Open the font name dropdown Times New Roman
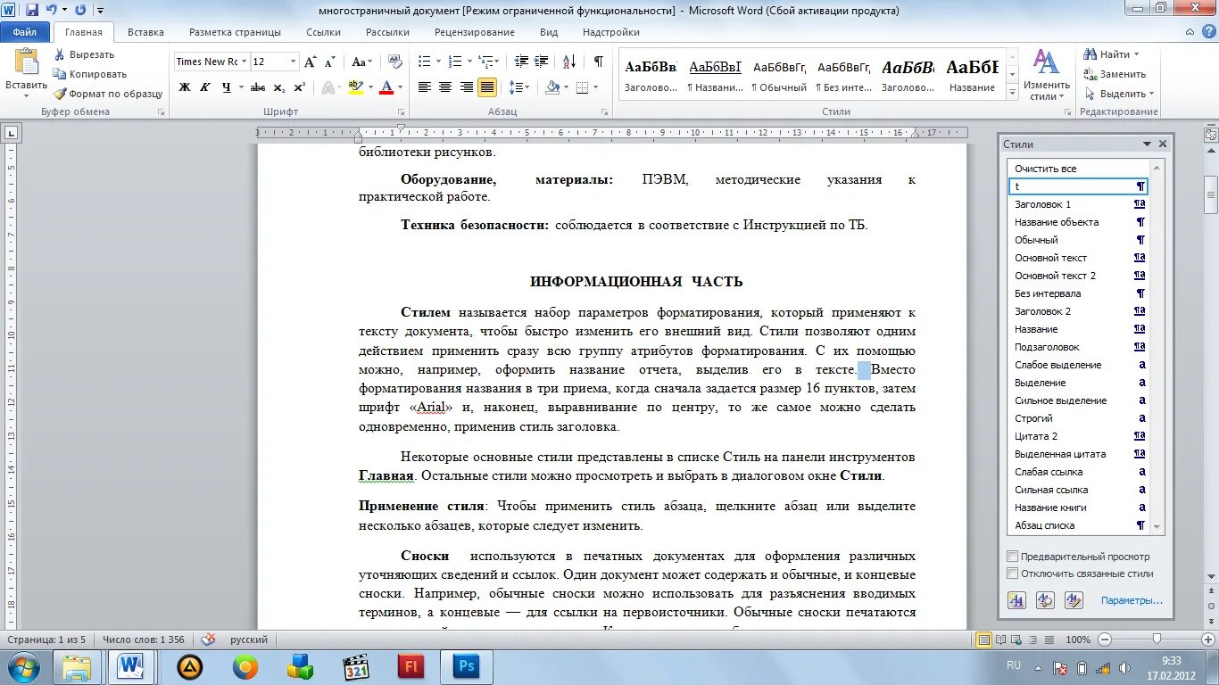Image resolution: width=1219 pixels, height=685 pixels. pos(244,62)
